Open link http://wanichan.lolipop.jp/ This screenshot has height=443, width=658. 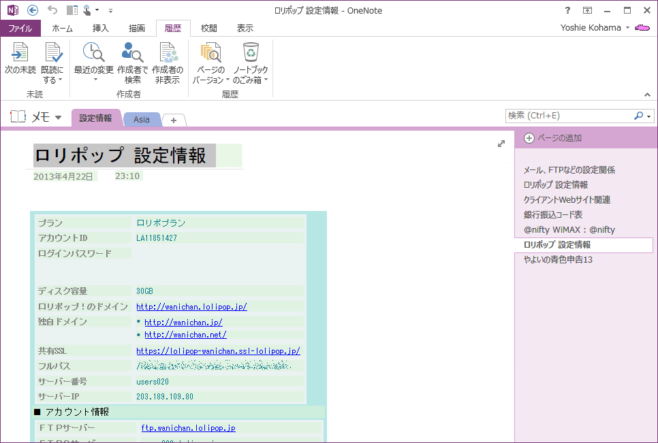(192, 307)
